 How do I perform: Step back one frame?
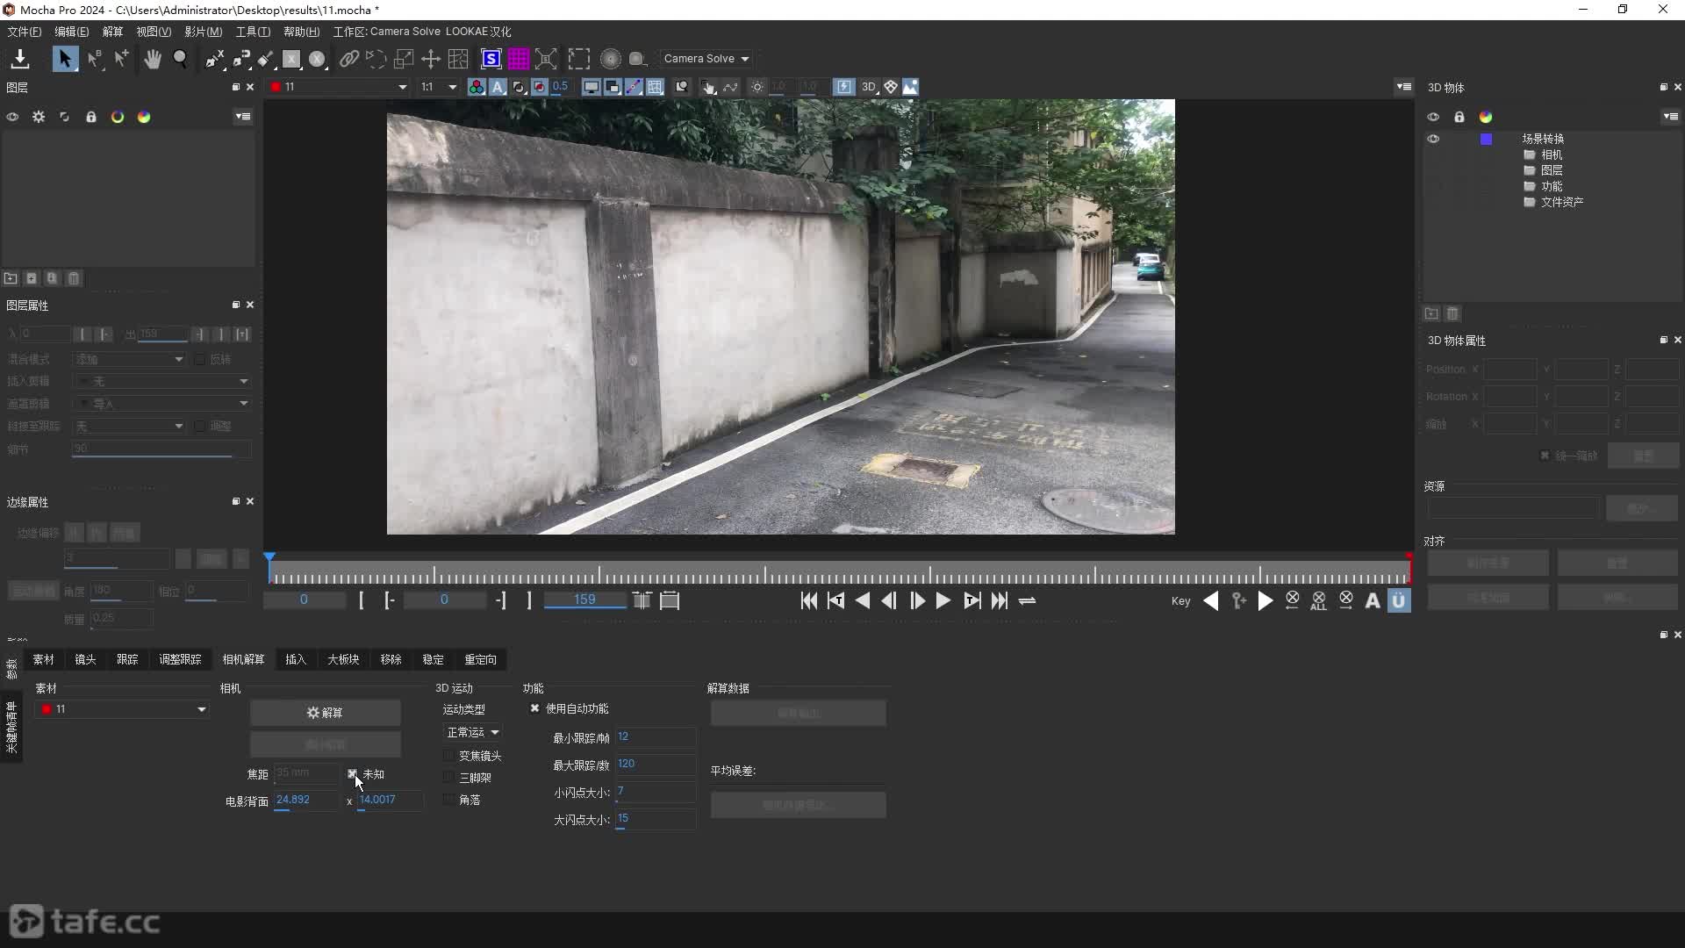point(889,600)
